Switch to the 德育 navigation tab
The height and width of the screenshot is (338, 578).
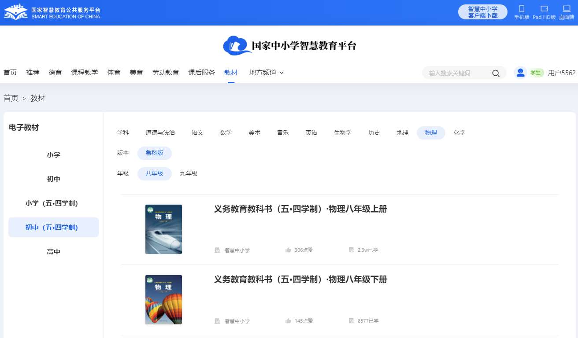(55, 73)
